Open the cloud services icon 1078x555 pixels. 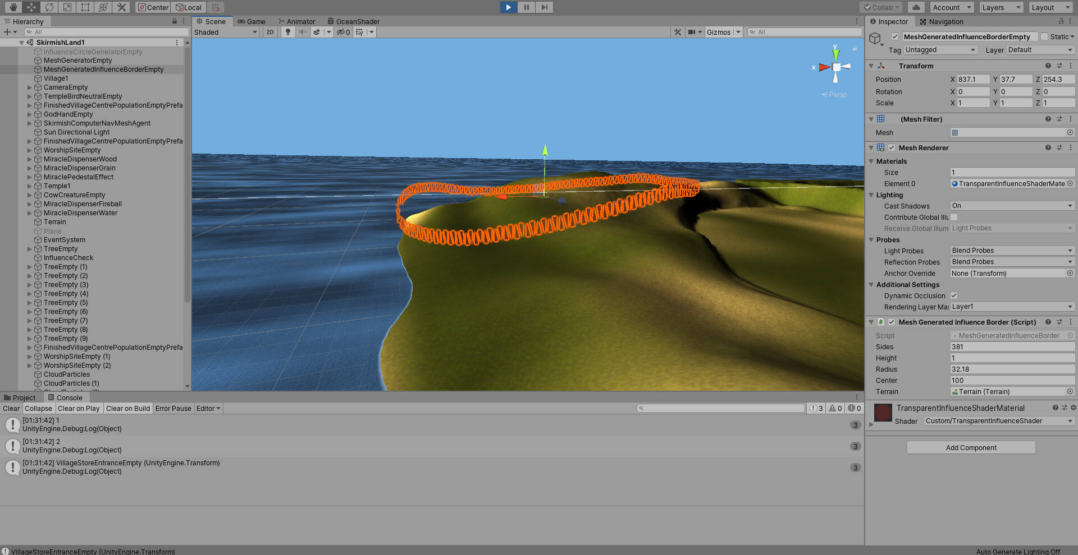pos(916,7)
